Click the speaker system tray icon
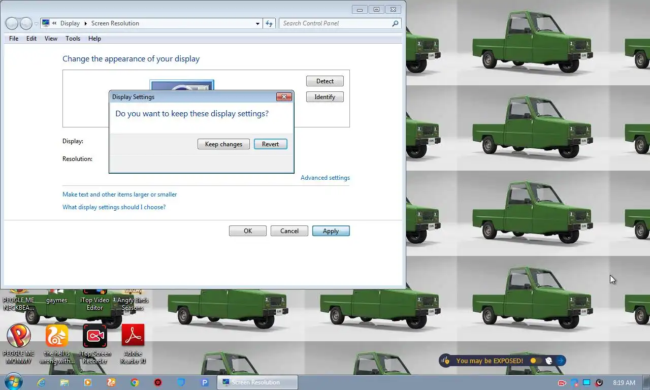The image size is (650, 390). 599,382
